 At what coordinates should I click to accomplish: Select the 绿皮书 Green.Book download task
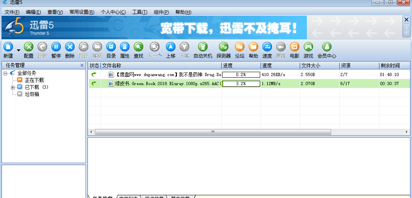pos(249,84)
